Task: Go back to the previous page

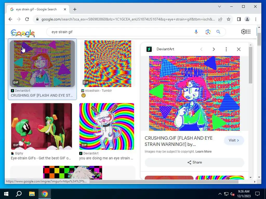Action: tap(10, 19)
